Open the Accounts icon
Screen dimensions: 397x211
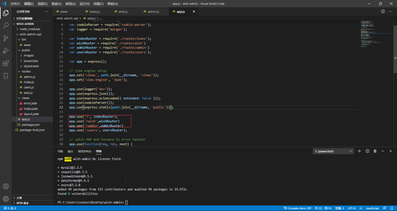[6, 186]
